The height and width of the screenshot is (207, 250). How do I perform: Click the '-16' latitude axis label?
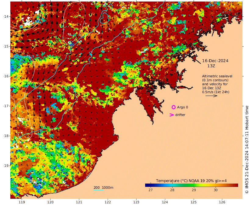coord(6,76)
